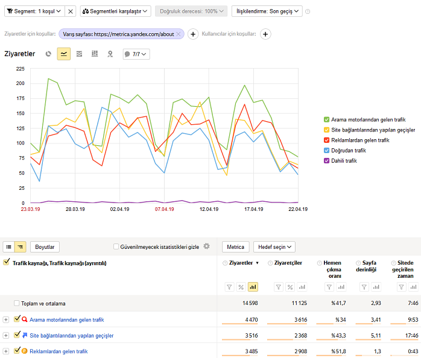Toggle Reklamlardan gelen trafik legend checkbox
Image resolution: width=421 pixels, height=358 pixels.
[326, 140]
